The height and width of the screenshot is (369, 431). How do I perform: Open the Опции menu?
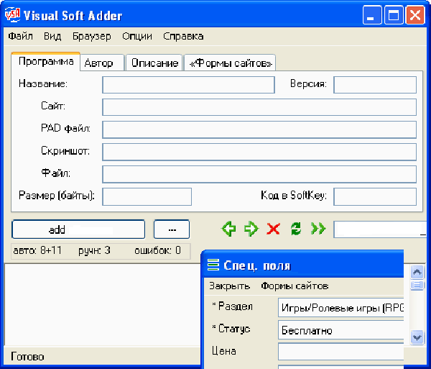137,36
